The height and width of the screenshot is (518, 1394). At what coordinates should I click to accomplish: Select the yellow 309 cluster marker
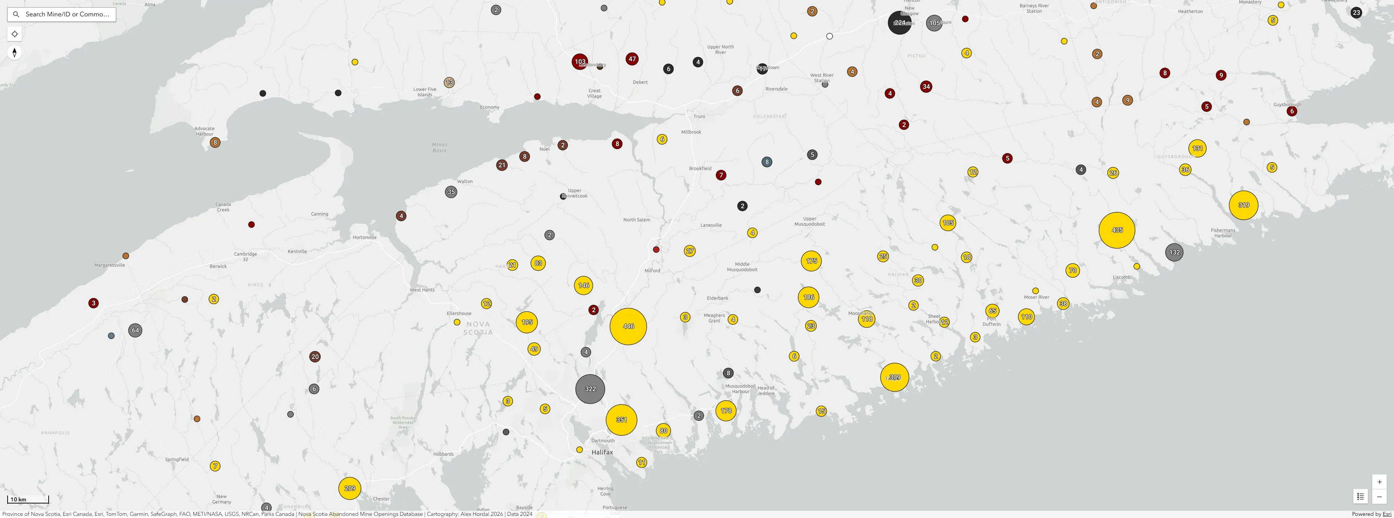click(x=894, y=377)
